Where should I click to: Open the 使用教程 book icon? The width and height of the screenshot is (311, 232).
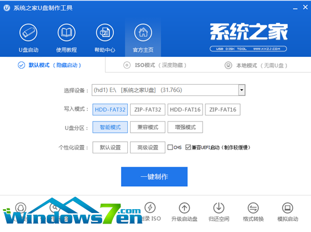click(x=66, y=32)
